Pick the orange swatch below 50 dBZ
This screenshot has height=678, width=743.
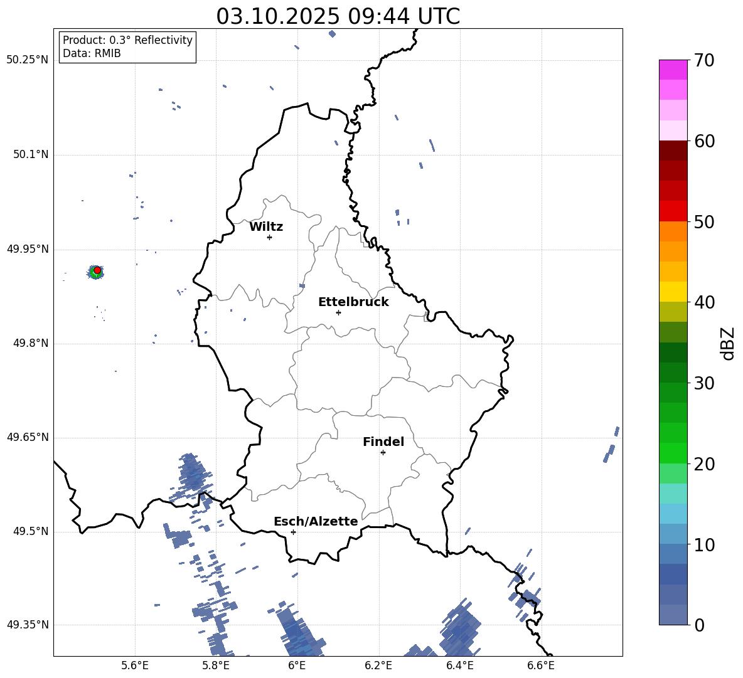pyautogui.click(x=673, y=231)
